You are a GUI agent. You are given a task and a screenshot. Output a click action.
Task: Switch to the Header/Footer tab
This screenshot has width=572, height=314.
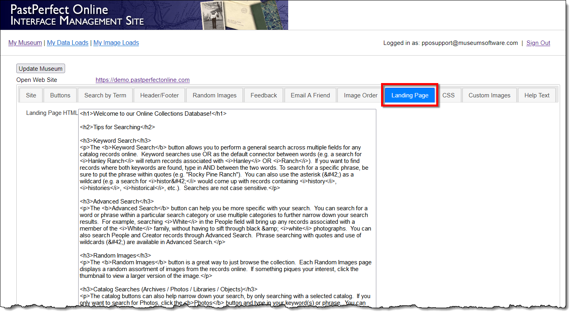coord(159,95)
